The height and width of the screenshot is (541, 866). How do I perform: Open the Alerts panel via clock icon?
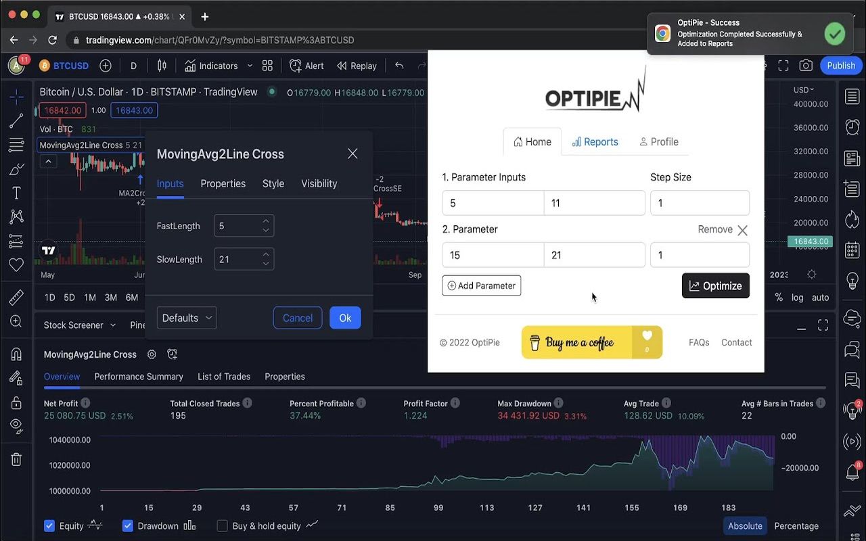pos(852,127)
